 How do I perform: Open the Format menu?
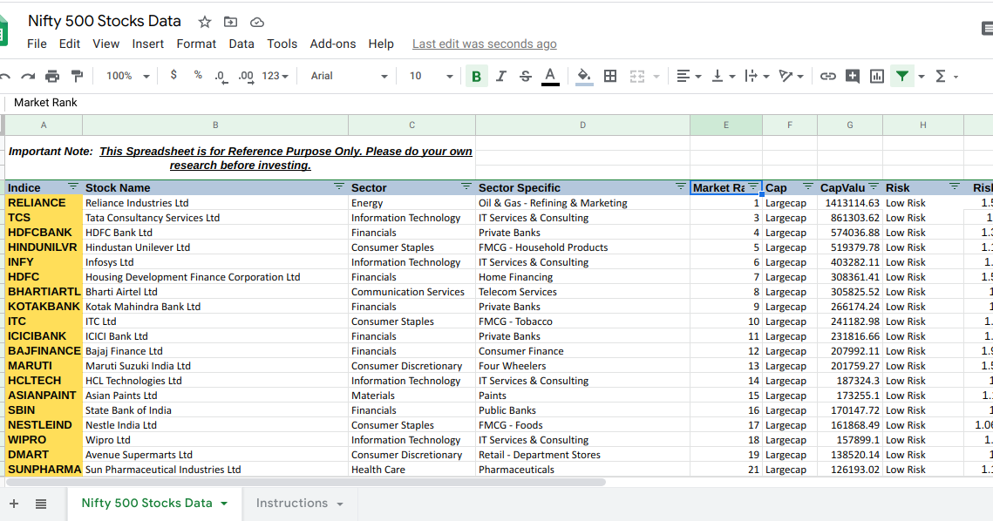coord(196,44)
